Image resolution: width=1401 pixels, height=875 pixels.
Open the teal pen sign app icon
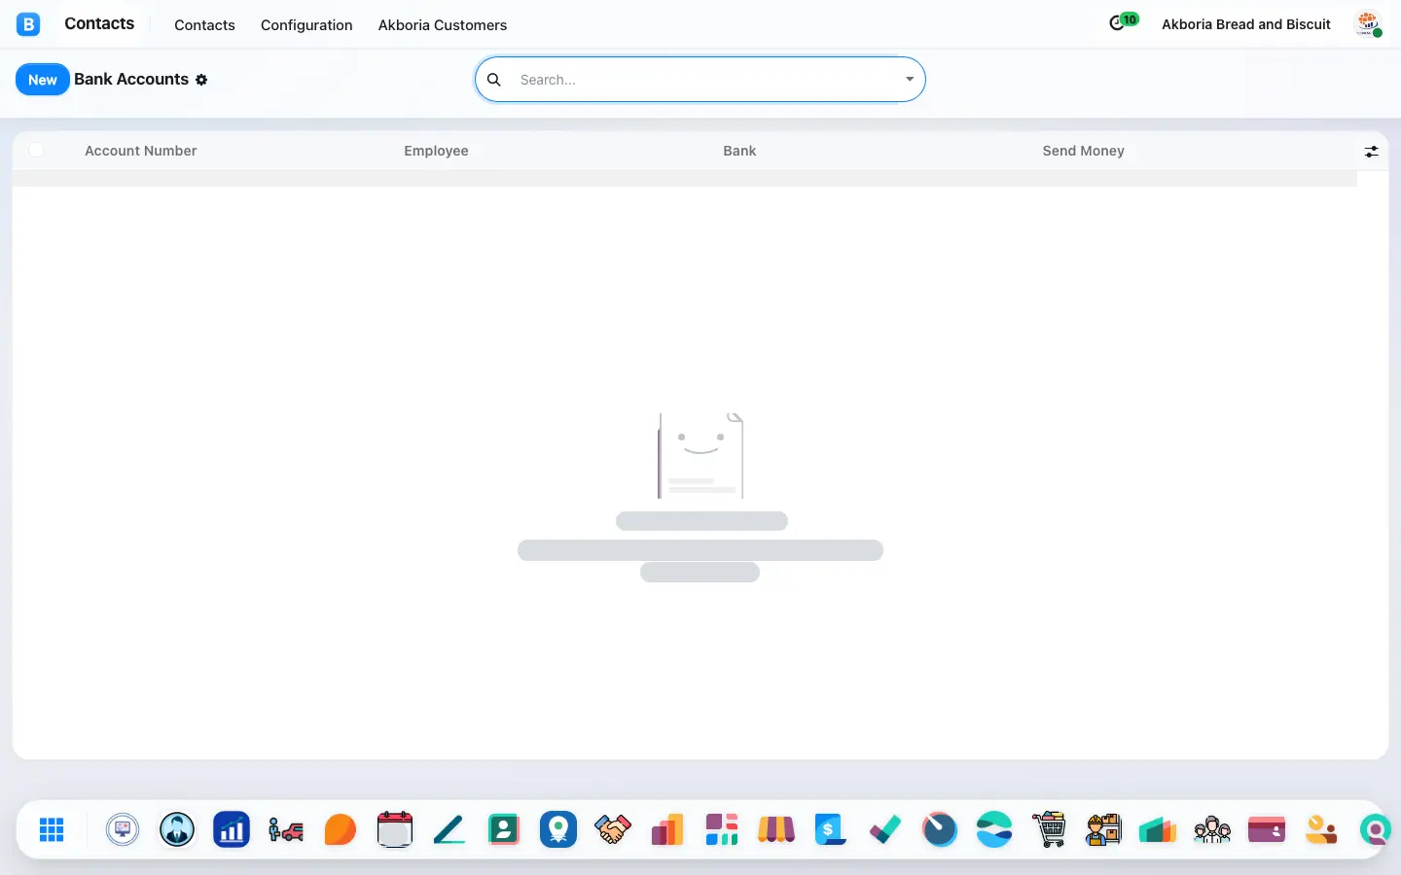[449, 829]
